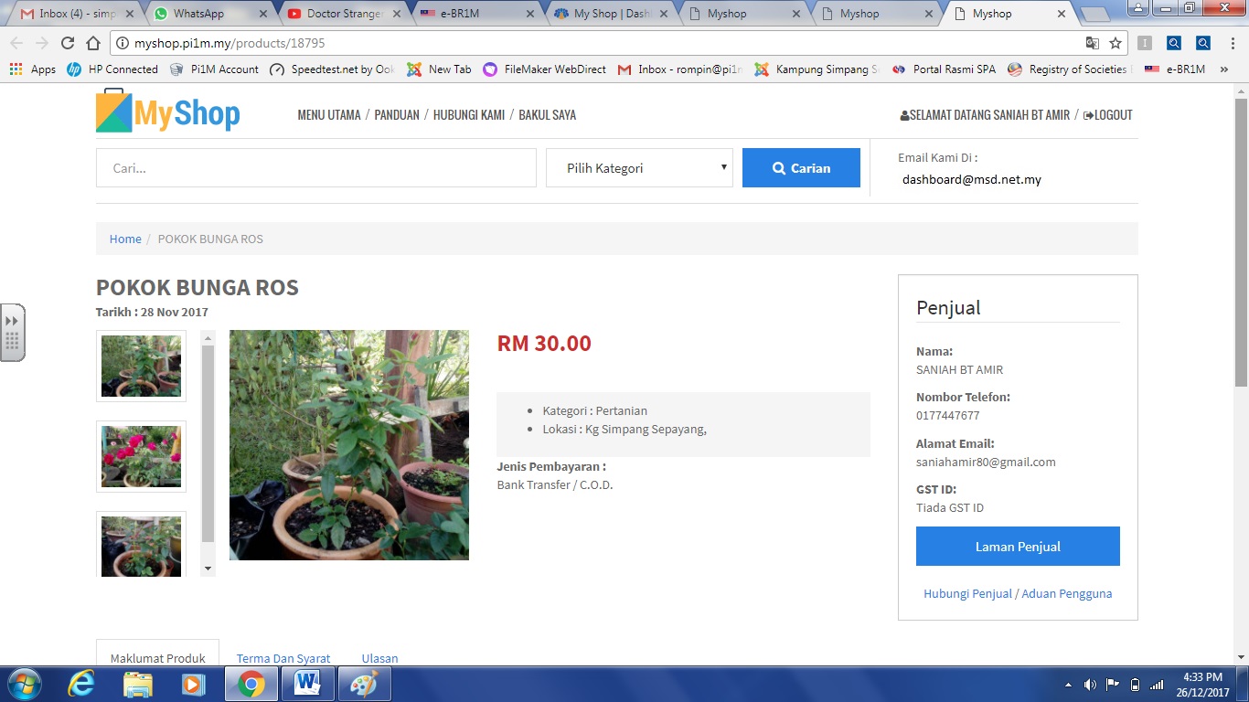Viewport: 1249px width, 702px height.
Task: Follow the Hubungi Penjual link
Action: tap(967, 593)
